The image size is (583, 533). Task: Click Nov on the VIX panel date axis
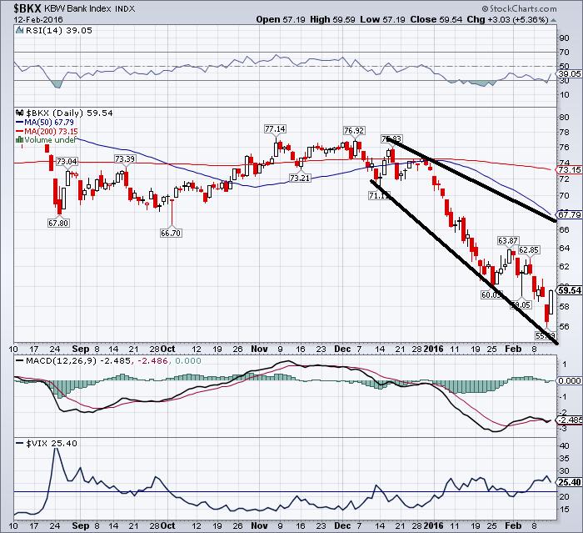[260, 526]
